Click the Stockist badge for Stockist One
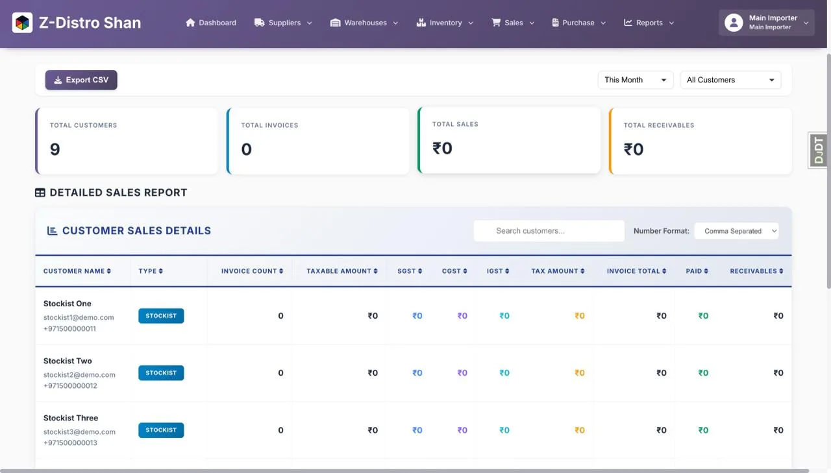This screenshot has width=831, height=473. [x=161, y=316]
